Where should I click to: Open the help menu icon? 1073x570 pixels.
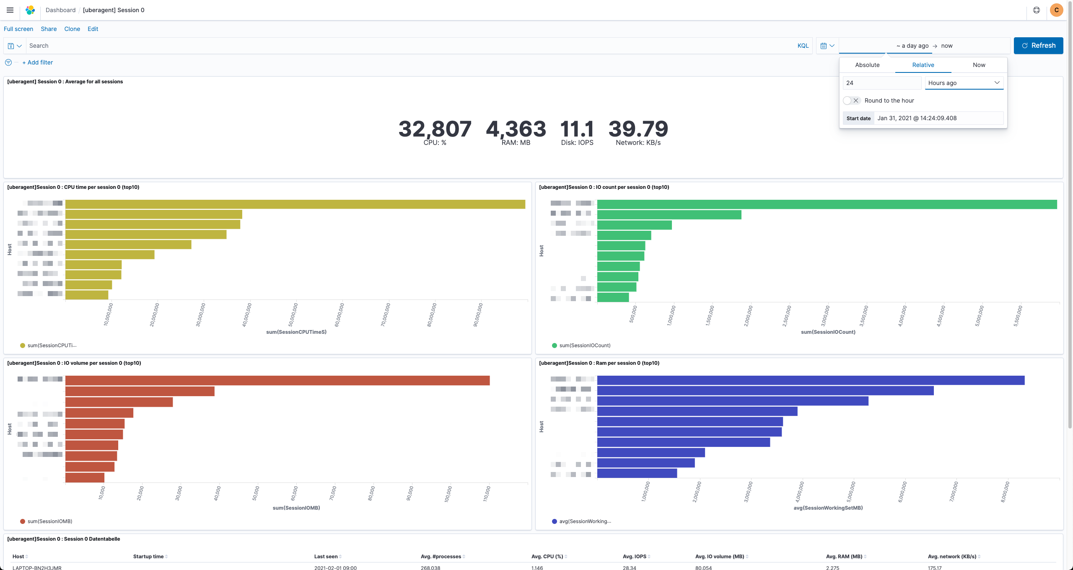coord(1036,10)
